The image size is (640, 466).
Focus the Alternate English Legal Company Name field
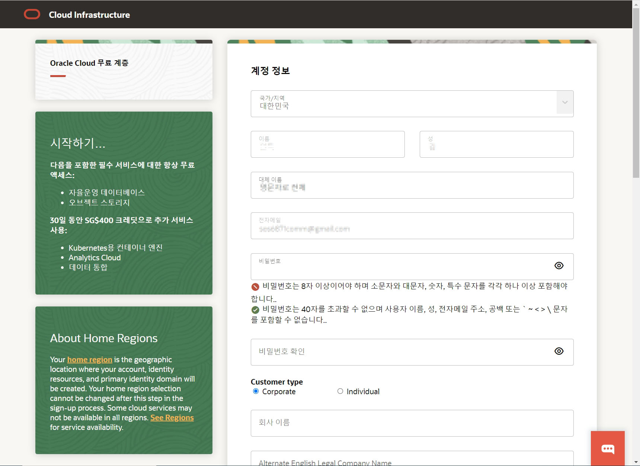[412, 459]
